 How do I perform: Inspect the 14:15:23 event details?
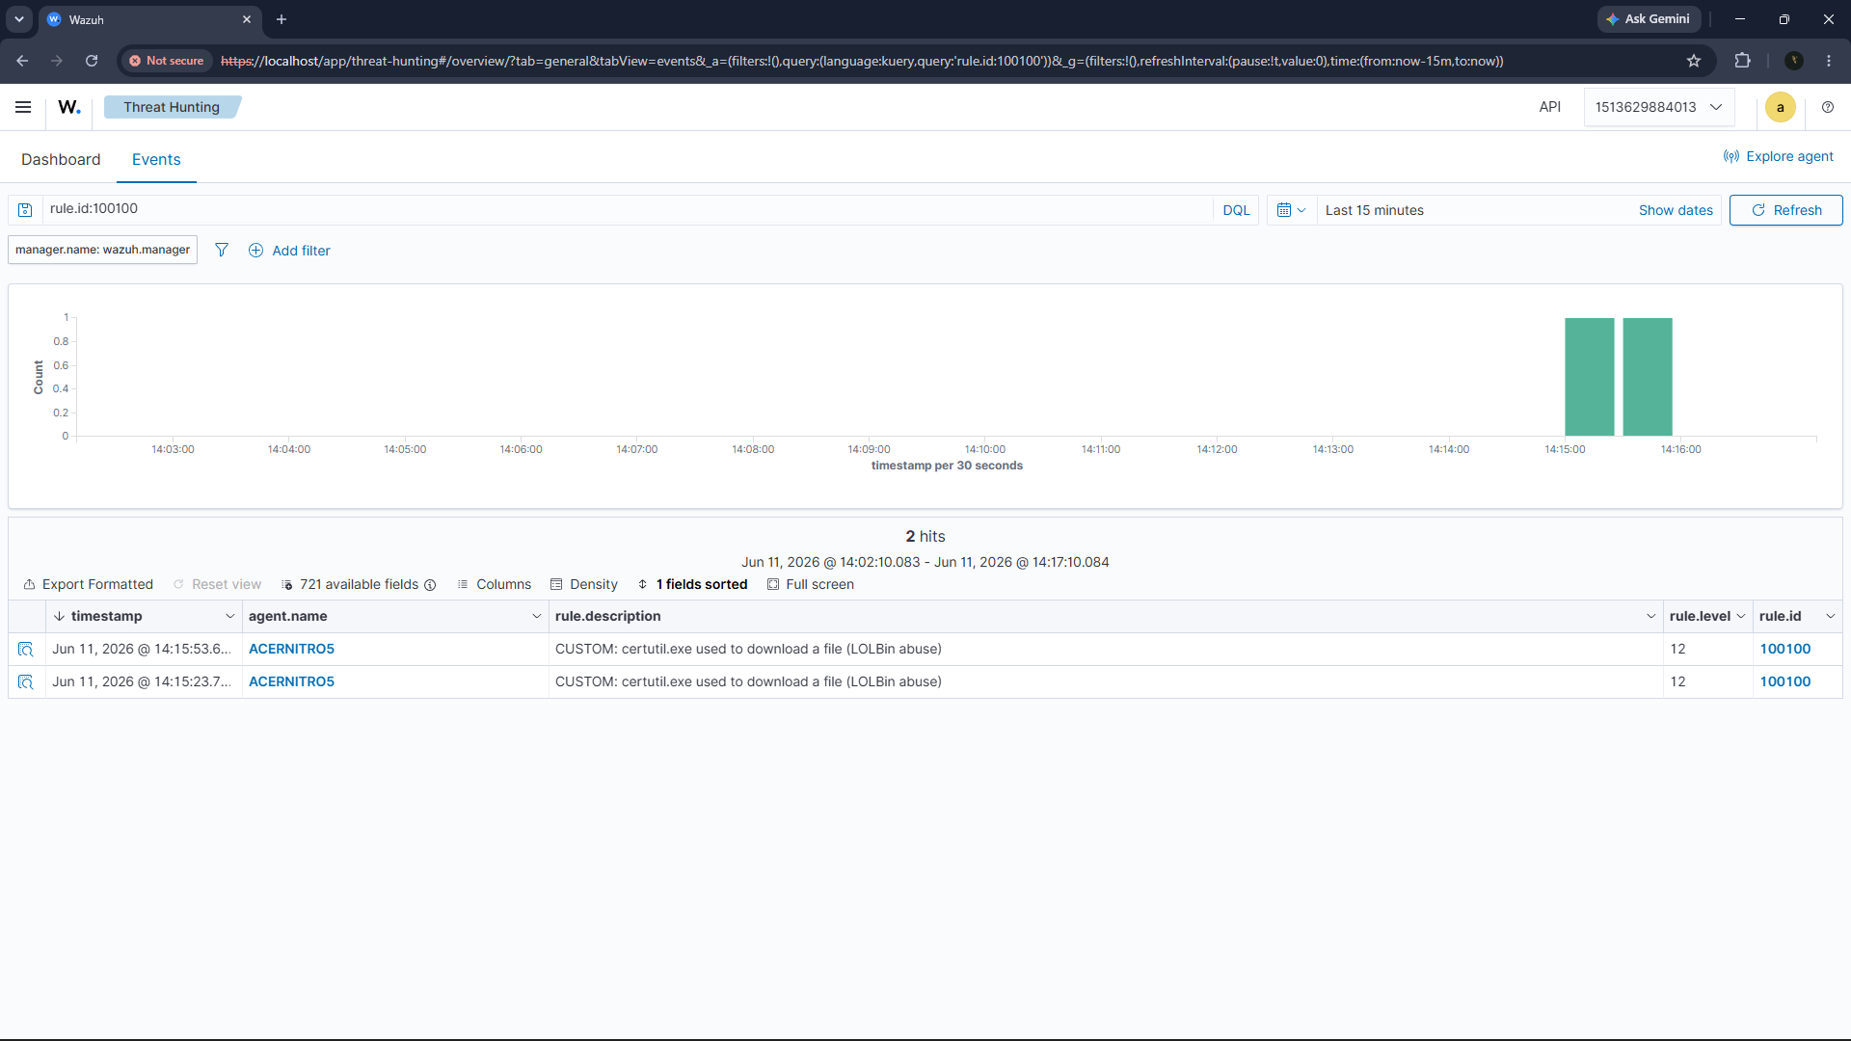26,682
